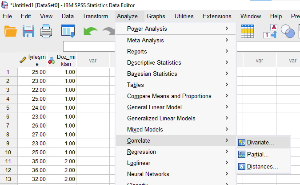Expand Descriptive Statistics submenu
The height and width of the screenshot is (185, 300).
tap(176, 62)
